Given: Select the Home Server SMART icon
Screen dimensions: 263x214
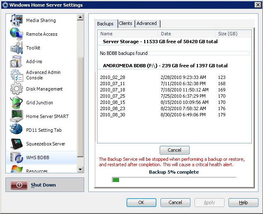Looking at the screenshot, I should 16,116.
